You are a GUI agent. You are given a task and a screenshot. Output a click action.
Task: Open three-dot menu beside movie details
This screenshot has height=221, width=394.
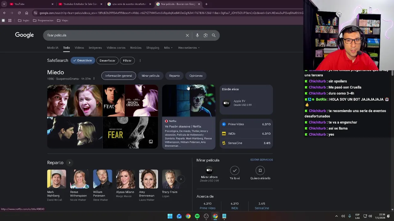pos(94,79)
